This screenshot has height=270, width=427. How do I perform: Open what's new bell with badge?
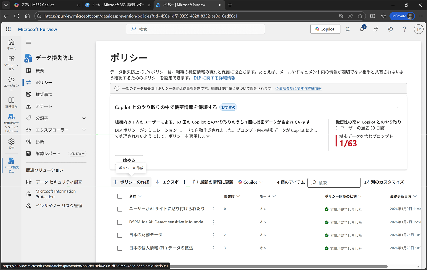[362, 29]
